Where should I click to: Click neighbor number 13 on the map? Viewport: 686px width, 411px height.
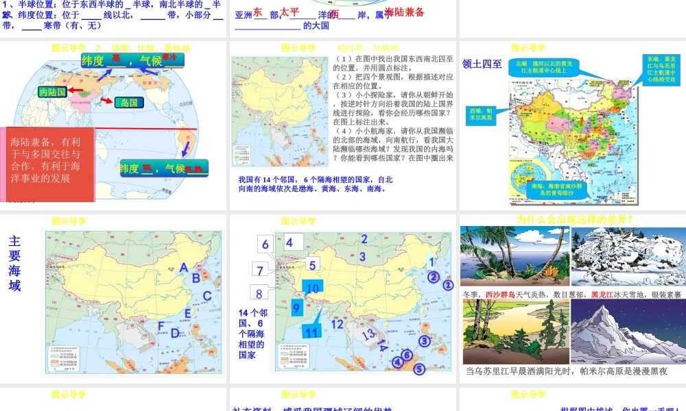pyautogui.click(x=368, y=334)
